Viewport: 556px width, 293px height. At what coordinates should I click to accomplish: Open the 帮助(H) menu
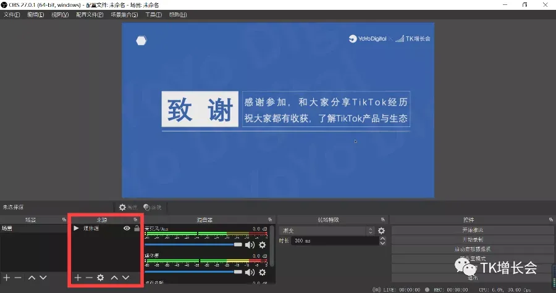click(x=178, y=15)
